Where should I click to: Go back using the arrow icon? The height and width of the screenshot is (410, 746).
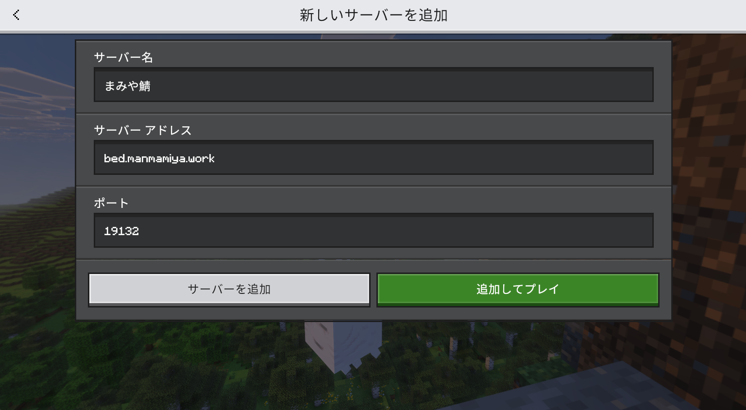[16, 15]
